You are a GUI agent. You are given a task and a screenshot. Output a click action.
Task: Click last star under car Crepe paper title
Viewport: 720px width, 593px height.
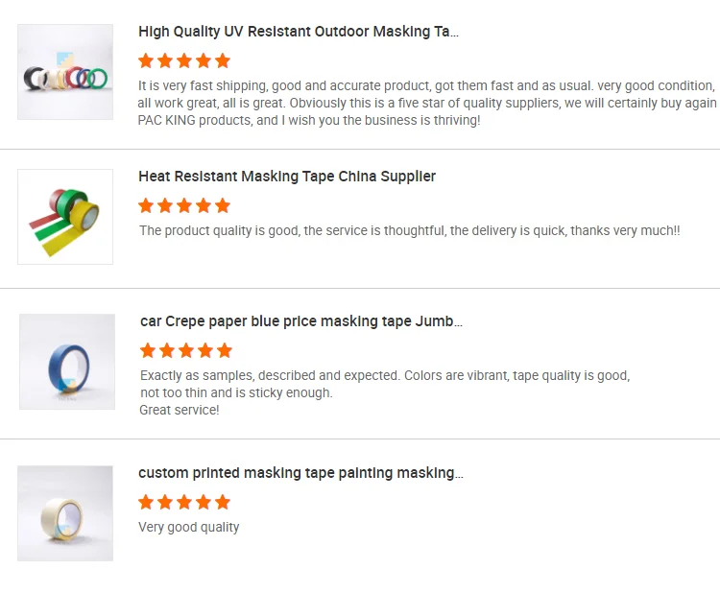(225, 350)
